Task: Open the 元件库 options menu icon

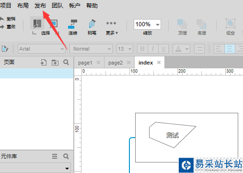Action: (x=55, y=156)
